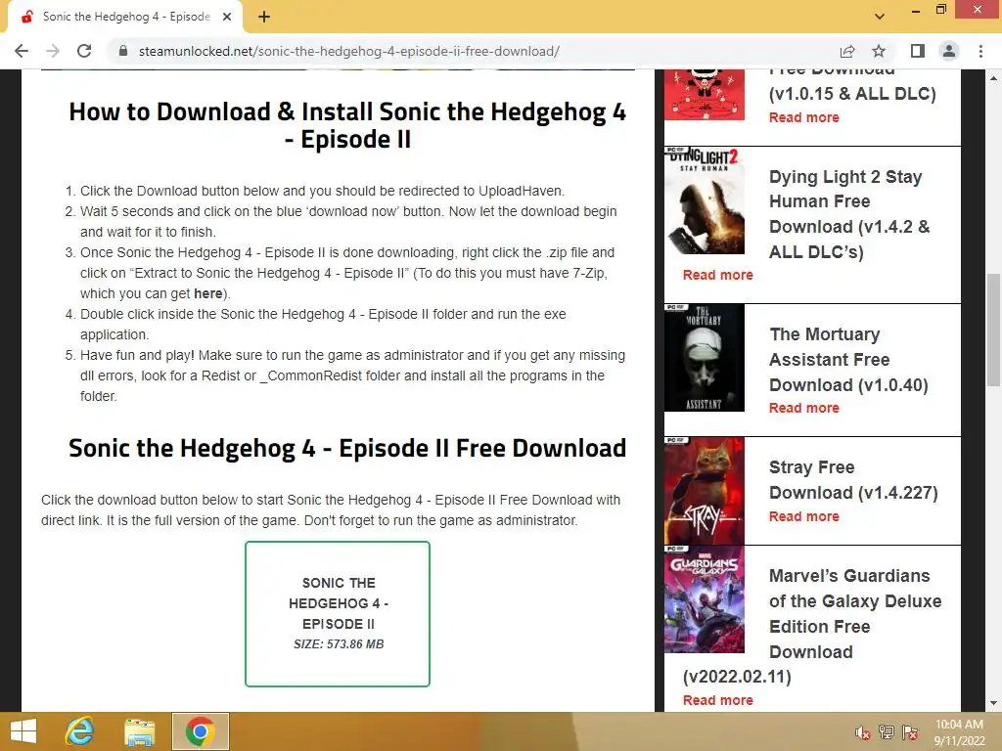This screenshot has height=751, width=1002.
Task: Click the Stray cover thumbnail
Action: click(705, 491)
